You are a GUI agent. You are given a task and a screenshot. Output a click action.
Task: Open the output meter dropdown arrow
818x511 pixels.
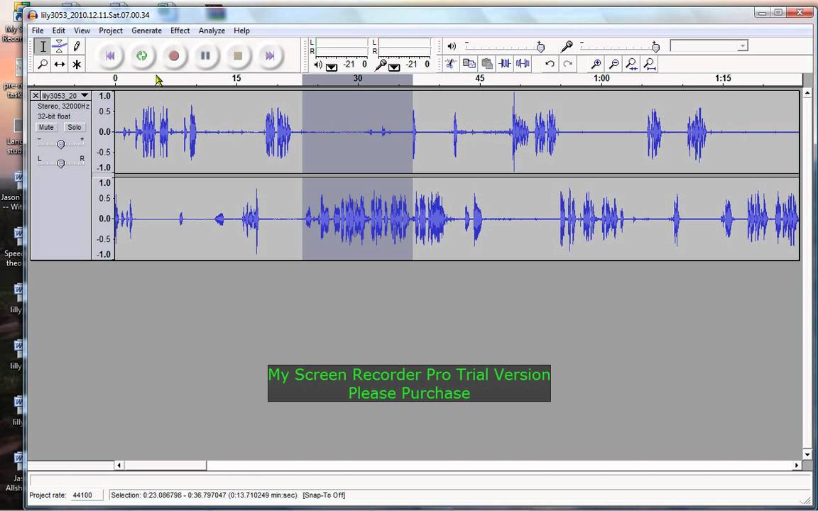pyautogui.click(x=332, y=67)
